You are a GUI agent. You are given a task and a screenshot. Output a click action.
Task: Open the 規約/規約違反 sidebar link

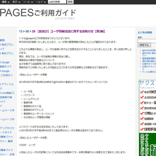[x=149, y=61]
